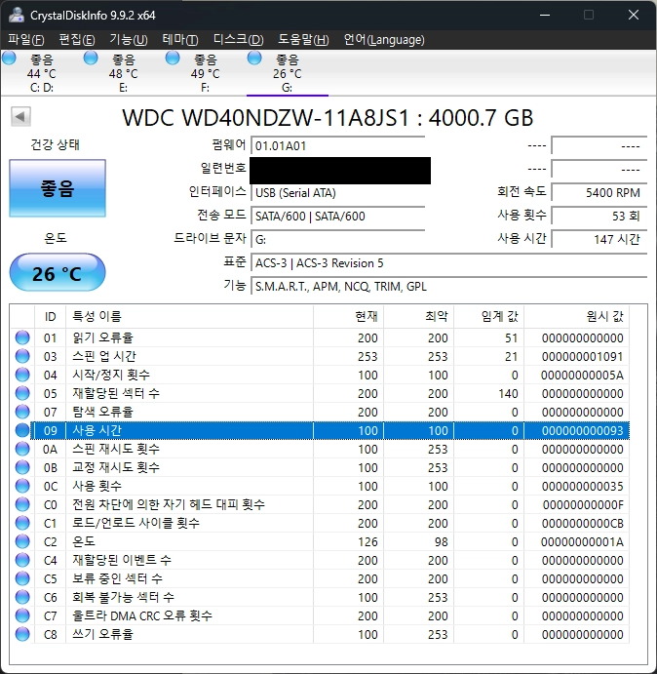Image resolution: width=657 pixels, height=674 pixels.
Task: Click status orb of row C6 회복 불가능 섹터 수
Action: tap(22, 598)
